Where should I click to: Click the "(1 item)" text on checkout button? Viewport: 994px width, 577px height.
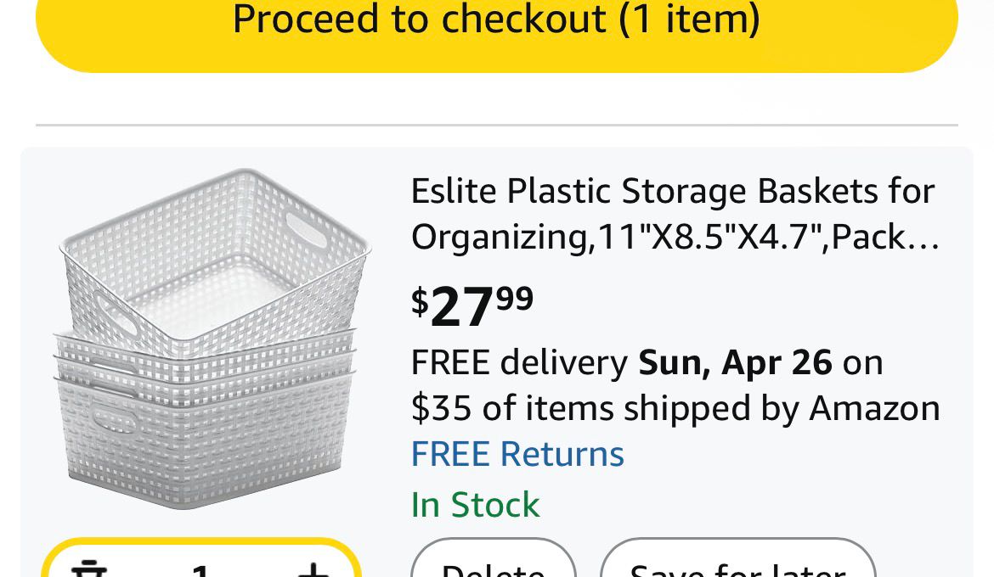coord(689,19)
